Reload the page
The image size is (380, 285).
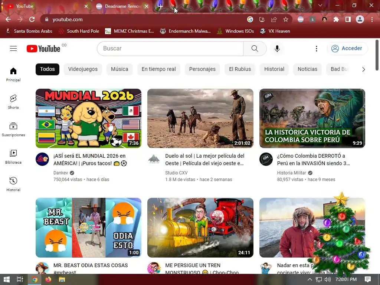[32, 19]
